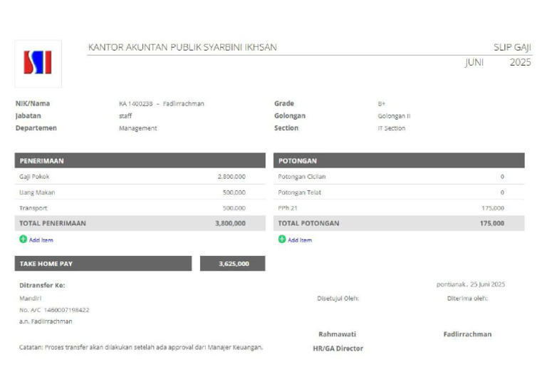Screen dimensions: 547x387
Task: Click green plus icon under Total Potongan
Action: [282, 239]
